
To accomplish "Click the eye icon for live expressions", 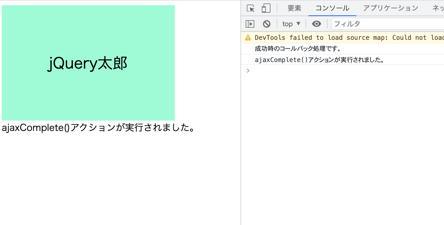I will coord(317,24).
